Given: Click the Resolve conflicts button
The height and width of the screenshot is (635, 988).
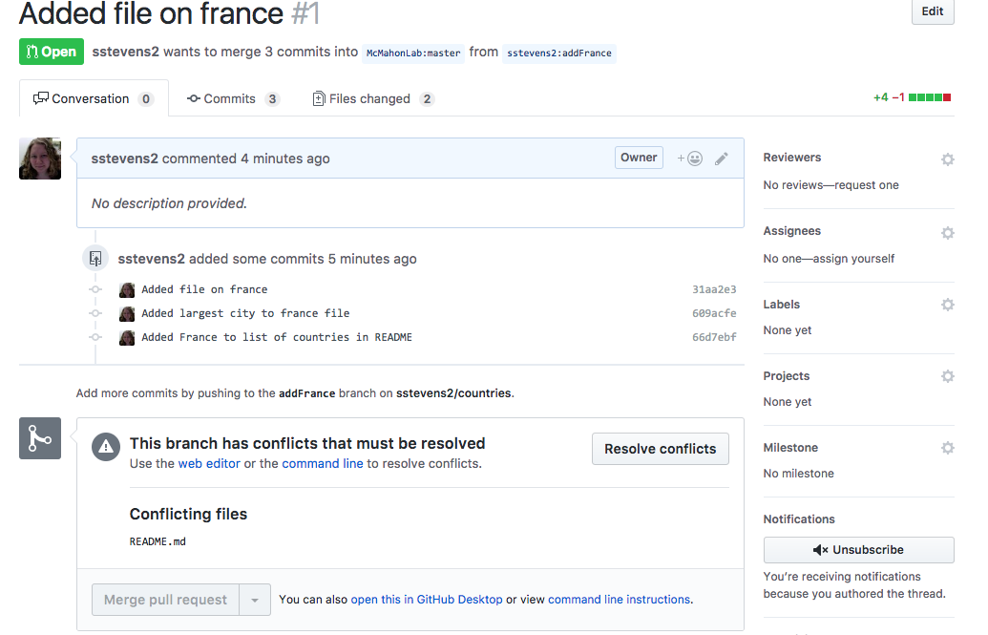Looking at the screenshot, I should (661, 449).
